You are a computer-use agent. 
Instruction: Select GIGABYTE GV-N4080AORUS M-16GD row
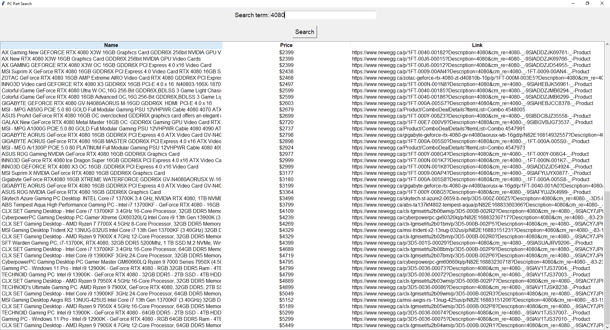click(x=302, y=103)
